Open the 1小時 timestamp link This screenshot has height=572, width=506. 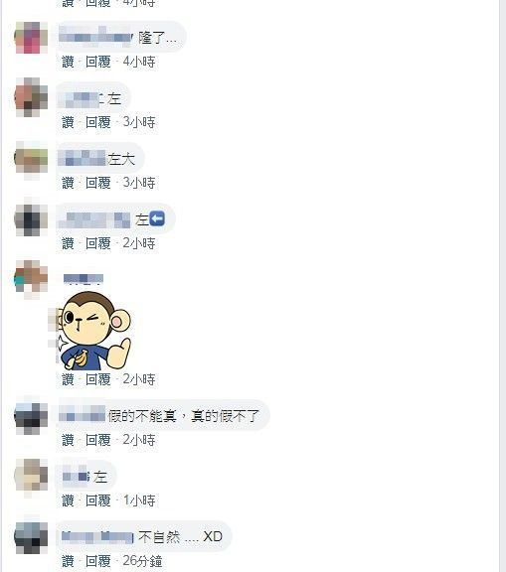(139, 500)
